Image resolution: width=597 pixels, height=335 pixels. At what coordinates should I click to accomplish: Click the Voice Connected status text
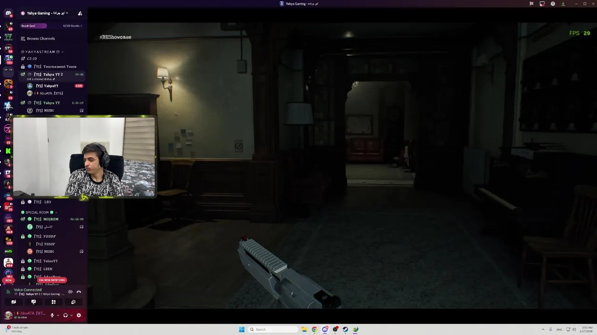(28, 290)
